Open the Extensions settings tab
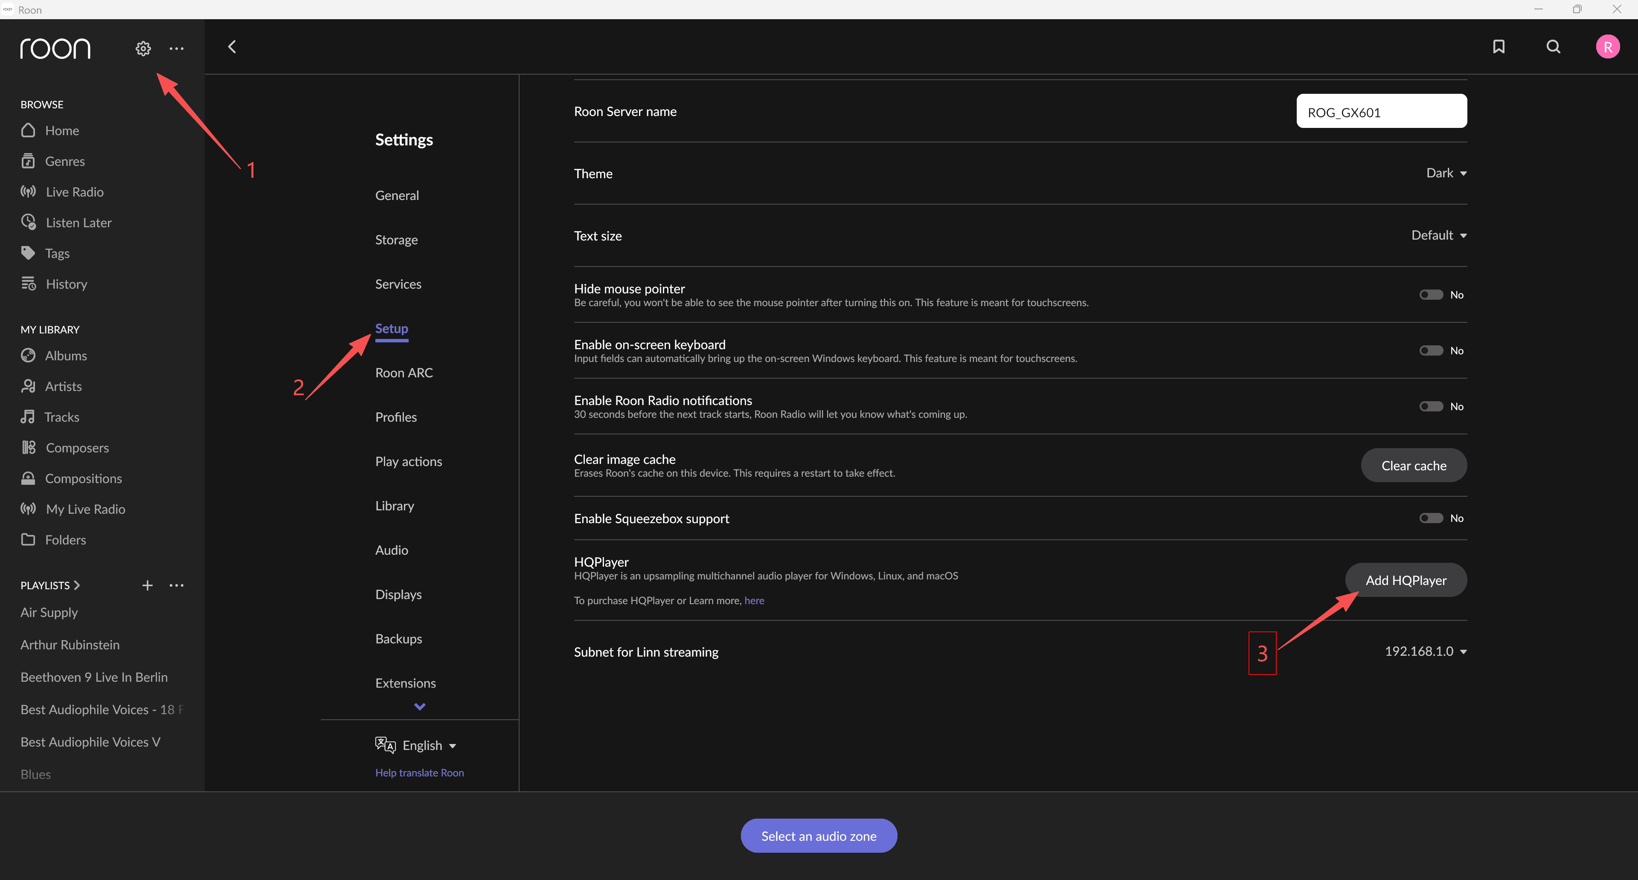Viewport: 1638px width, 880px height. pyautogui.click(x=406, y=683)
